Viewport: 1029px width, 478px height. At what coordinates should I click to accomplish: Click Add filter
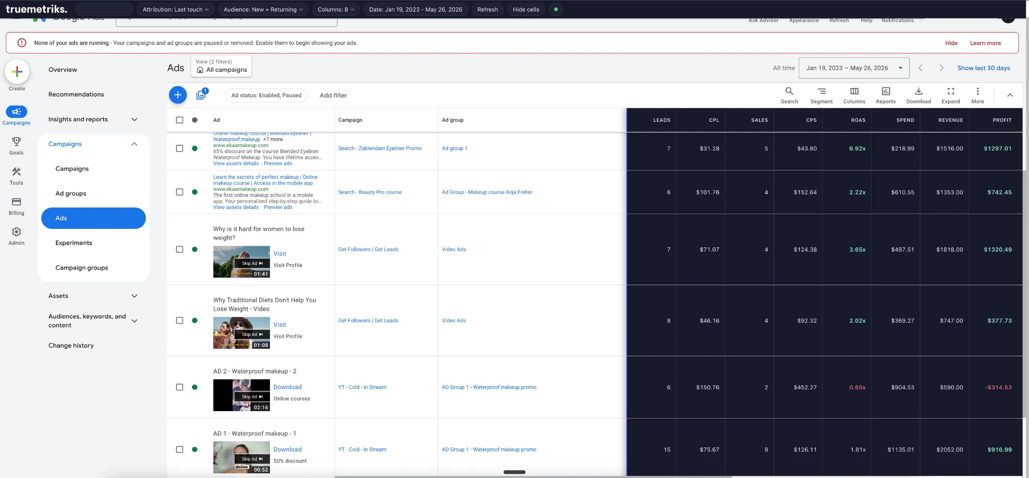point(333,95)
